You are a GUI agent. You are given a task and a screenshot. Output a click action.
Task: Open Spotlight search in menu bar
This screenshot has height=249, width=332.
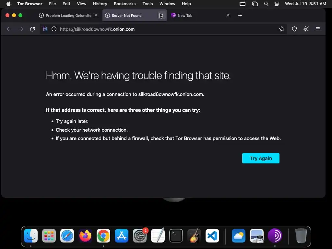[266, 4]
